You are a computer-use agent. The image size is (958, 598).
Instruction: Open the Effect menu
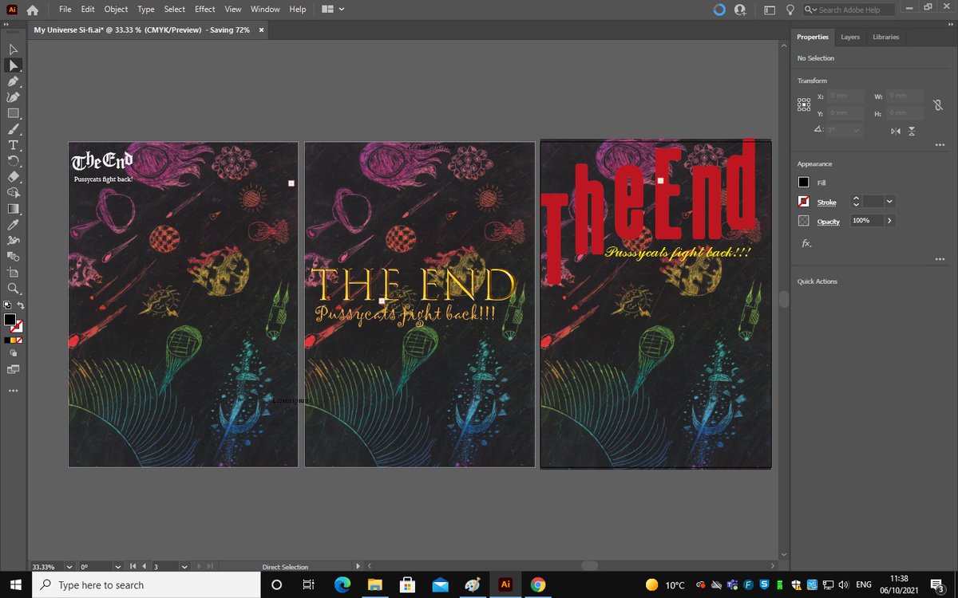(x=205, y=10)
